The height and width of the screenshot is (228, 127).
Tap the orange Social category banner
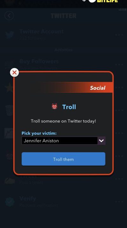[76, 88]
